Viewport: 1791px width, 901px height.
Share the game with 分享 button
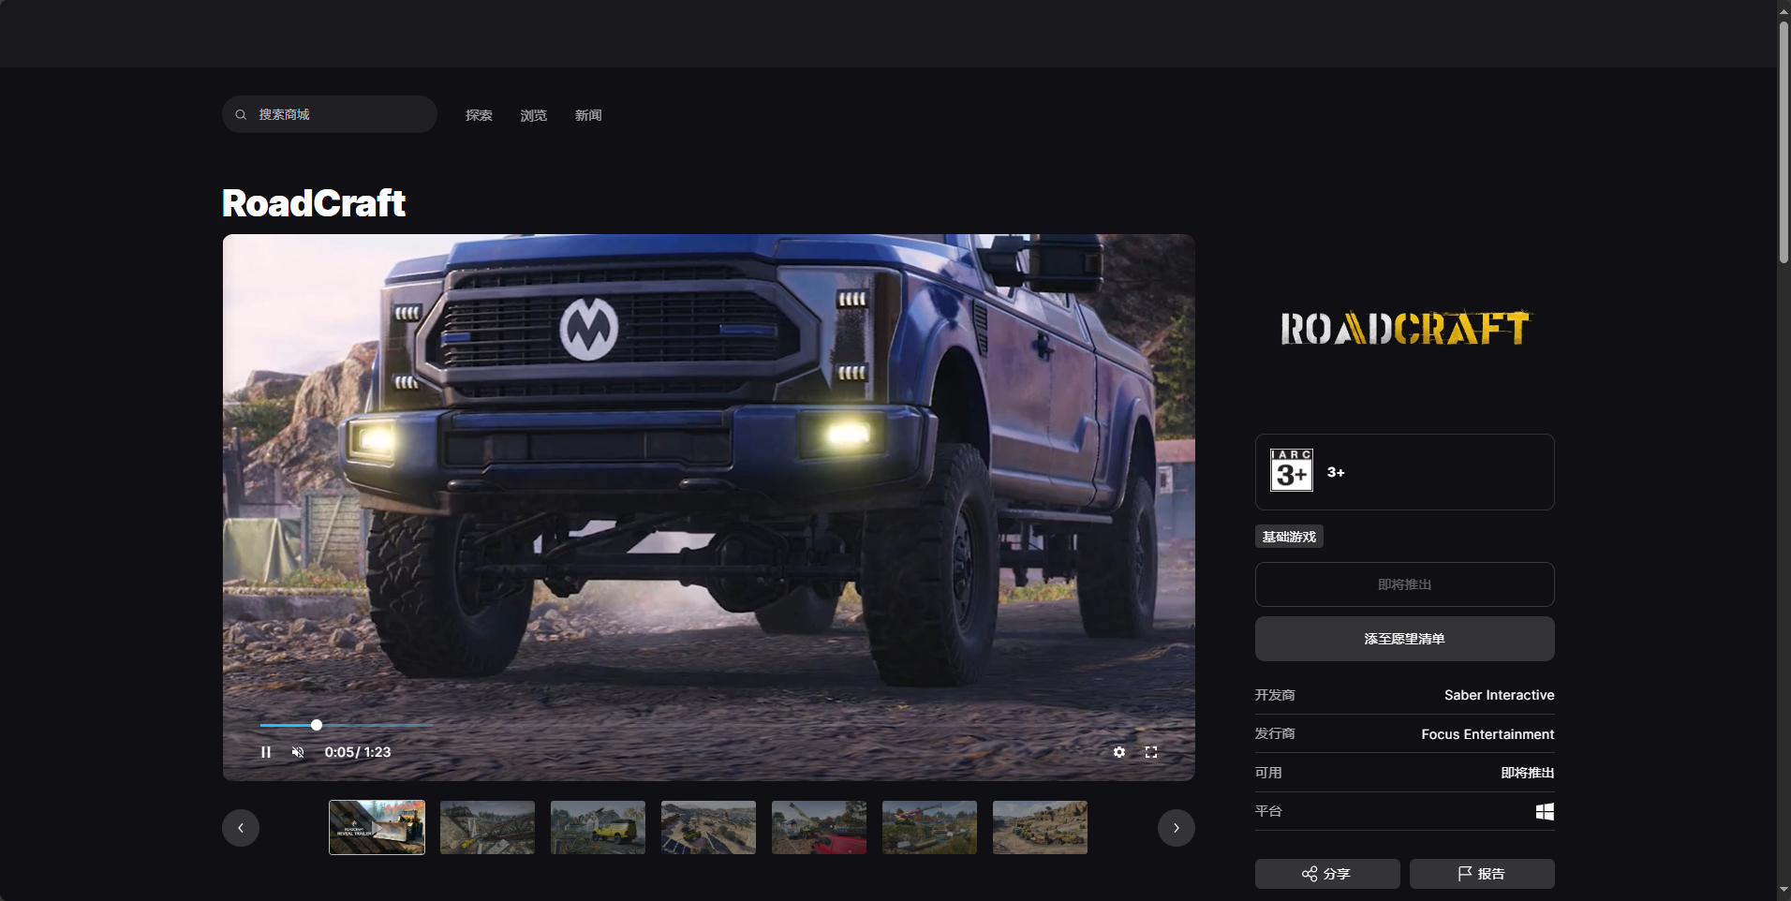(x=1327, y=874)
